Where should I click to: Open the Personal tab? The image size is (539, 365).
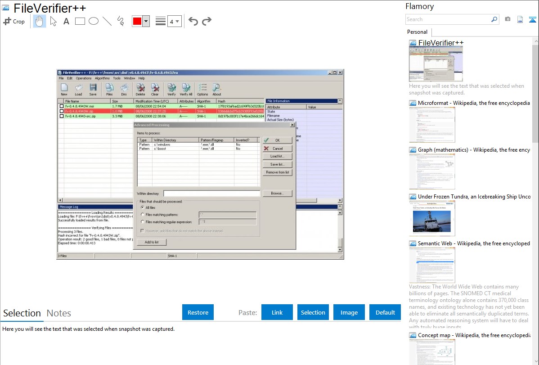pos(417,32)
